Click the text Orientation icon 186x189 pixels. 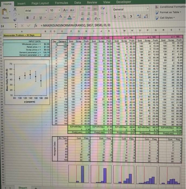(x=96, y=19)
